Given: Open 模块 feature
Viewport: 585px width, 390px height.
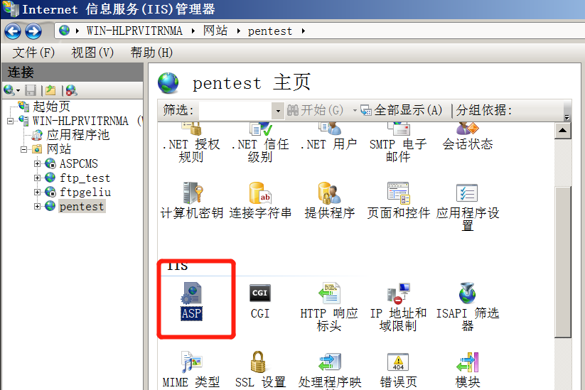Looking at the screenshot, I should 468,370.
